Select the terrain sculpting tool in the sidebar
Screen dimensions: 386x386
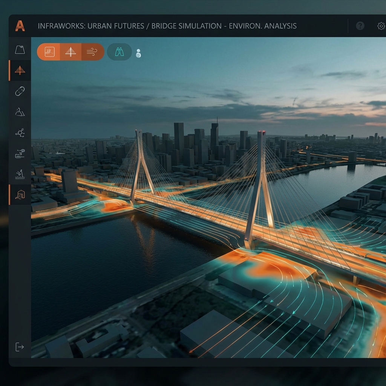[x=20, y=50]
